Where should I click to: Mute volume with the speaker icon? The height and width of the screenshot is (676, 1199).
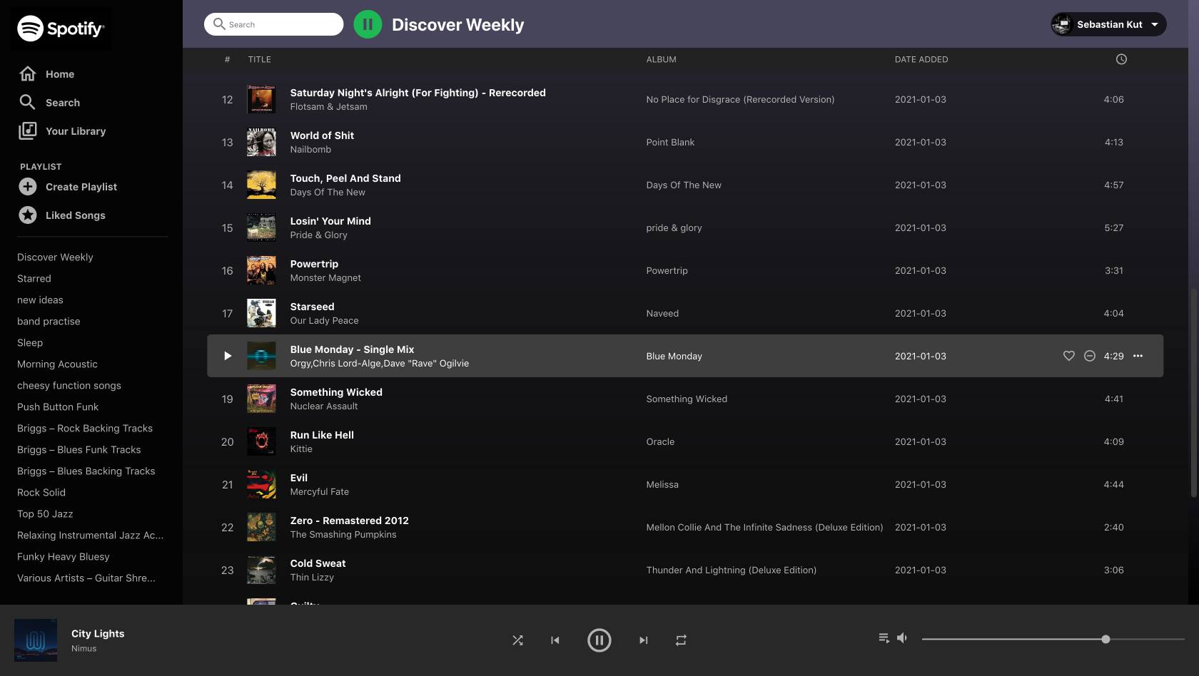(x=902, y=638)
